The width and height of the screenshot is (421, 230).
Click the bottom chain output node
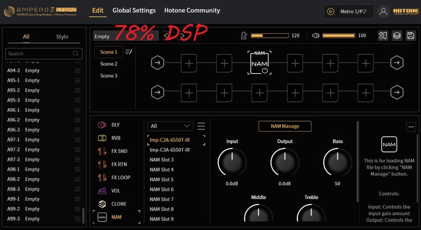click(396, 92)
